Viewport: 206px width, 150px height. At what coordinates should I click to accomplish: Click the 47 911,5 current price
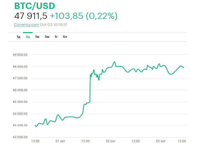[31, 16]
